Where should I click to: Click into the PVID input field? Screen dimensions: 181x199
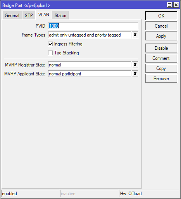point(93,26)
